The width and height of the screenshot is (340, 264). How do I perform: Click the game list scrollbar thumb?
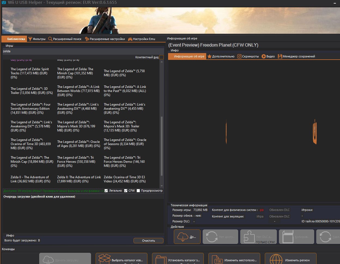tap(162, 146)
